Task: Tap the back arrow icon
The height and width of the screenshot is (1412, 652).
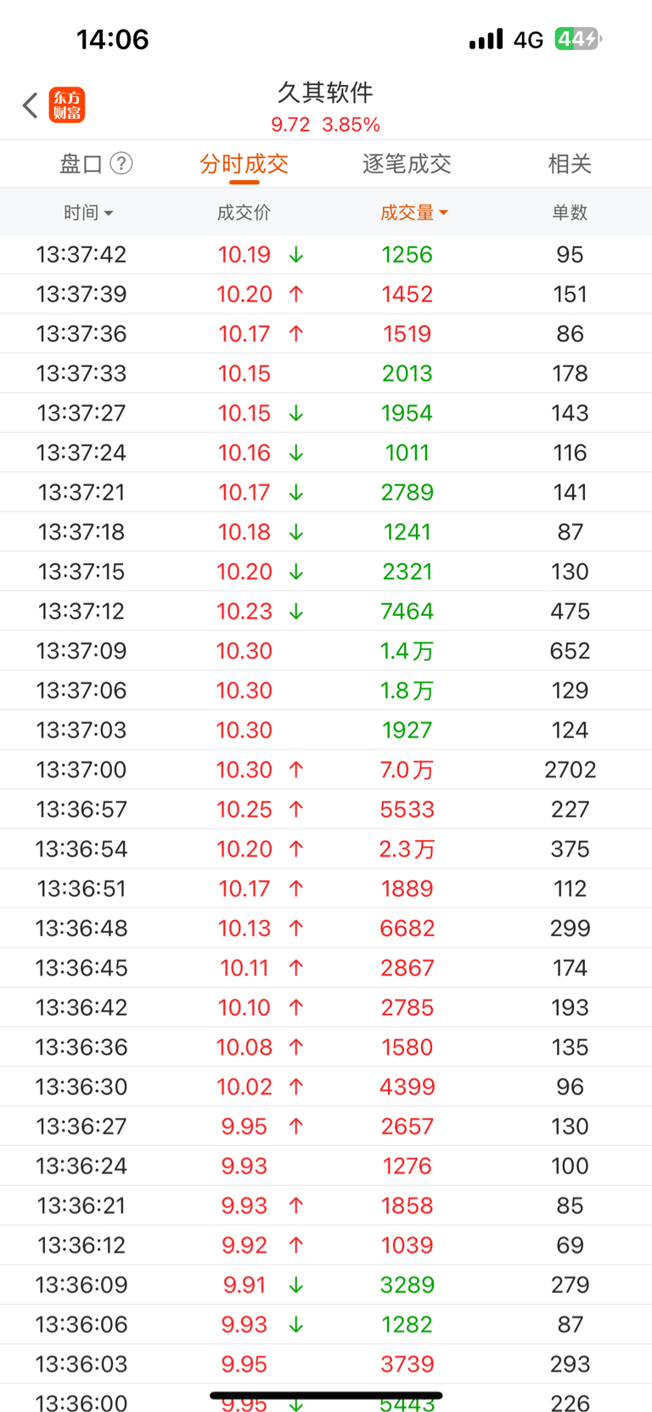Action: tap(31, 105)
